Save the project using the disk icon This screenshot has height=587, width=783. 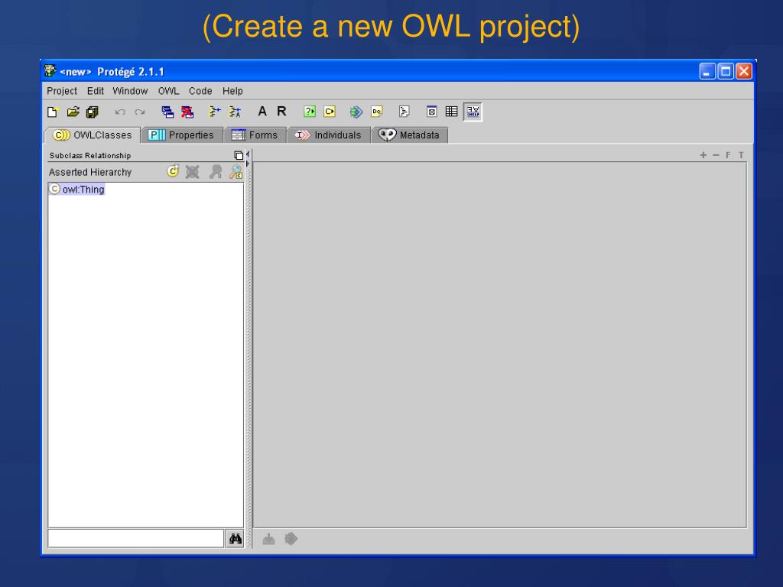(93, 112)
